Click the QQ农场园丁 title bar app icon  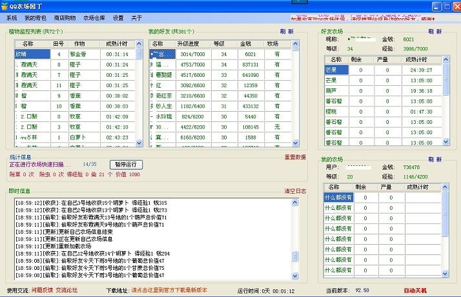[4, 6]
